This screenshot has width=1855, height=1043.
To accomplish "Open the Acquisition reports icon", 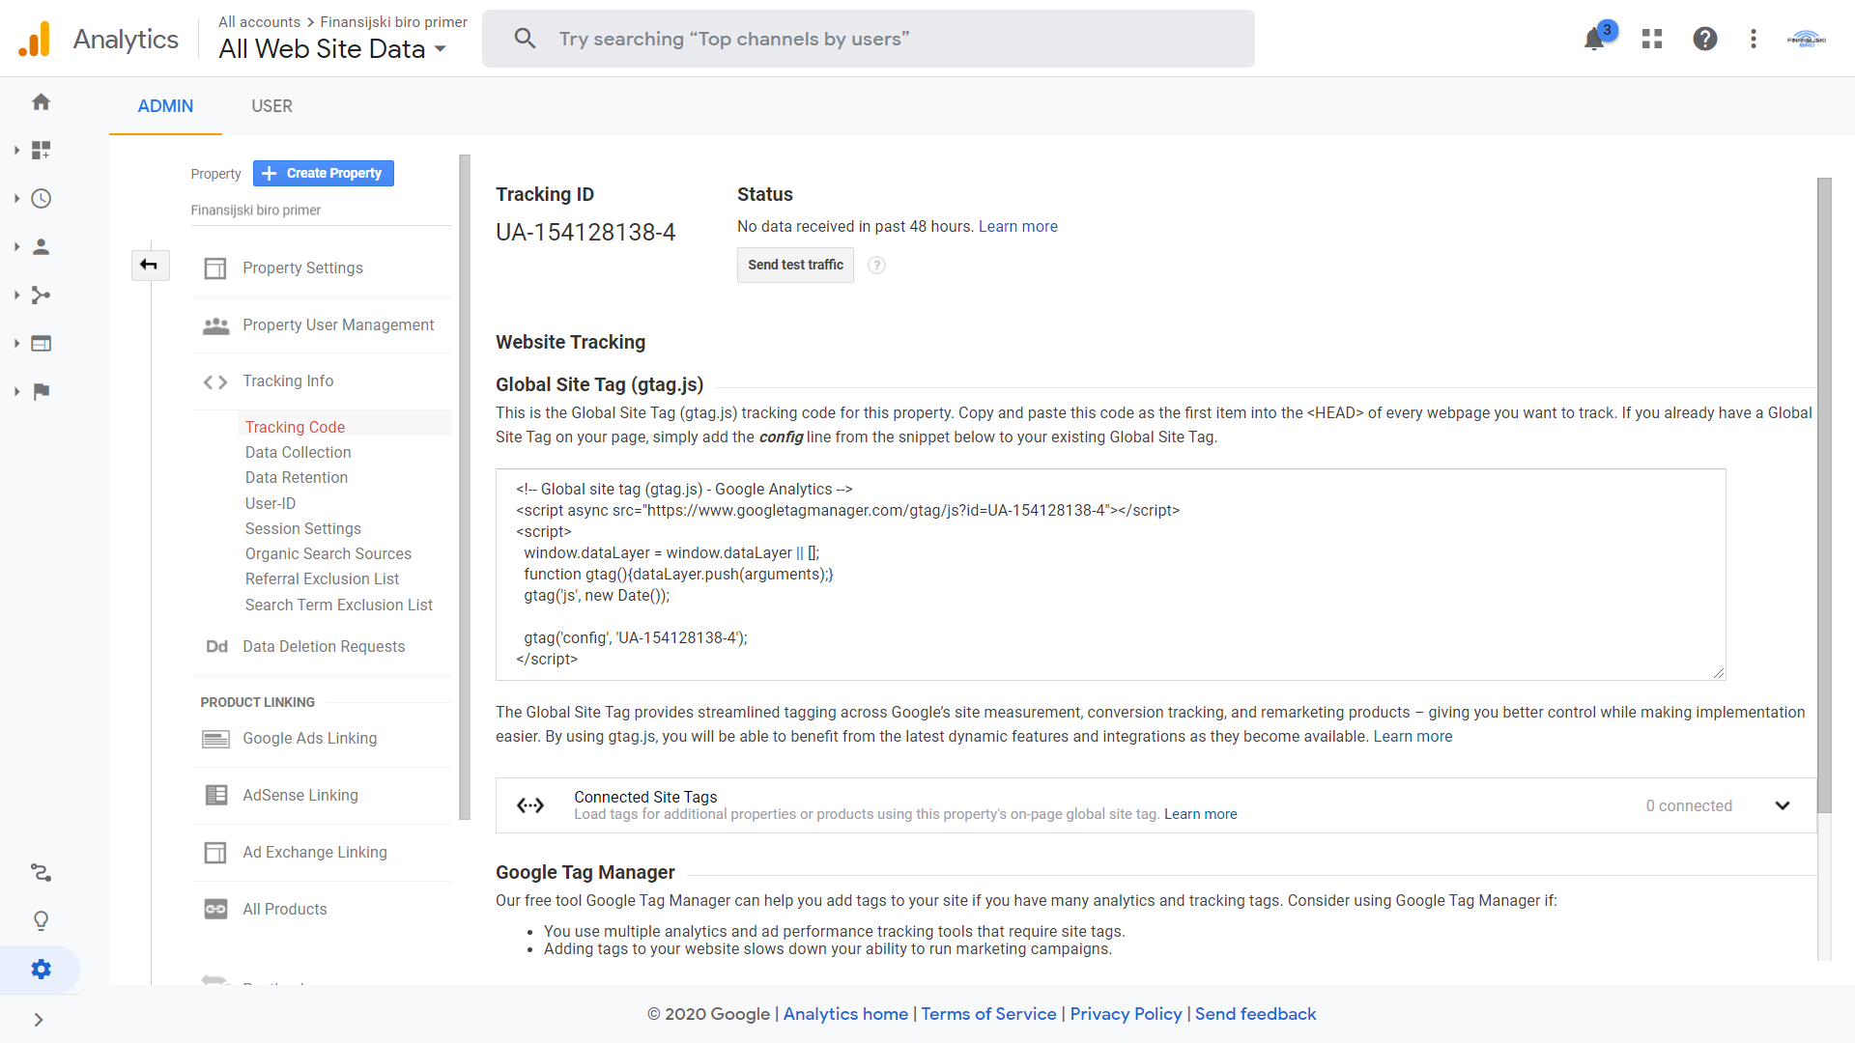I will coord(41,295).
